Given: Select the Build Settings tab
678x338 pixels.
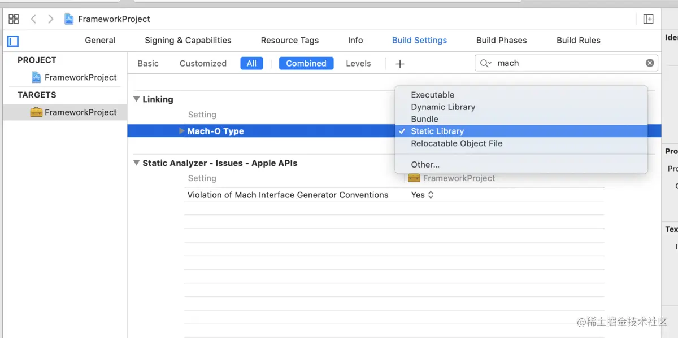Looking at the screenshot, I should (419, 41).
